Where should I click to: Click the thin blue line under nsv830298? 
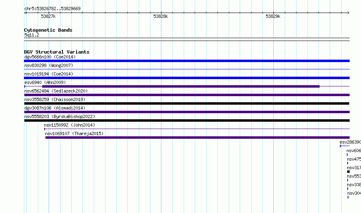point(187,69)
